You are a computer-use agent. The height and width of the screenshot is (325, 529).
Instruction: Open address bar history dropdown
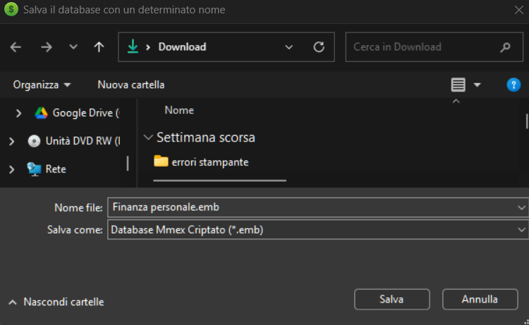pyautogui.click(x=288, y=47)
